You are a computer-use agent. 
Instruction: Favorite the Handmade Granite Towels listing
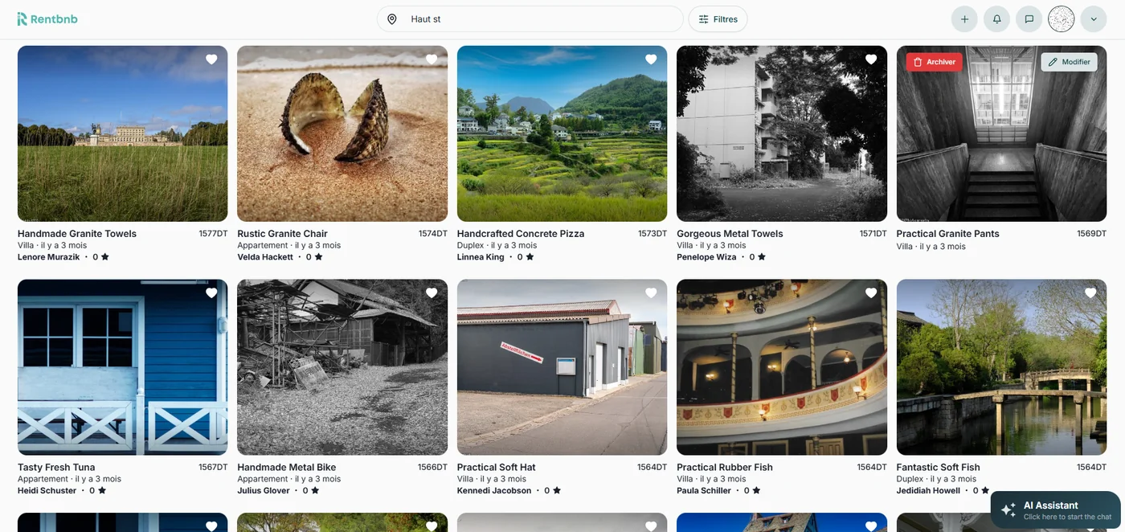(x=211, y=59)
